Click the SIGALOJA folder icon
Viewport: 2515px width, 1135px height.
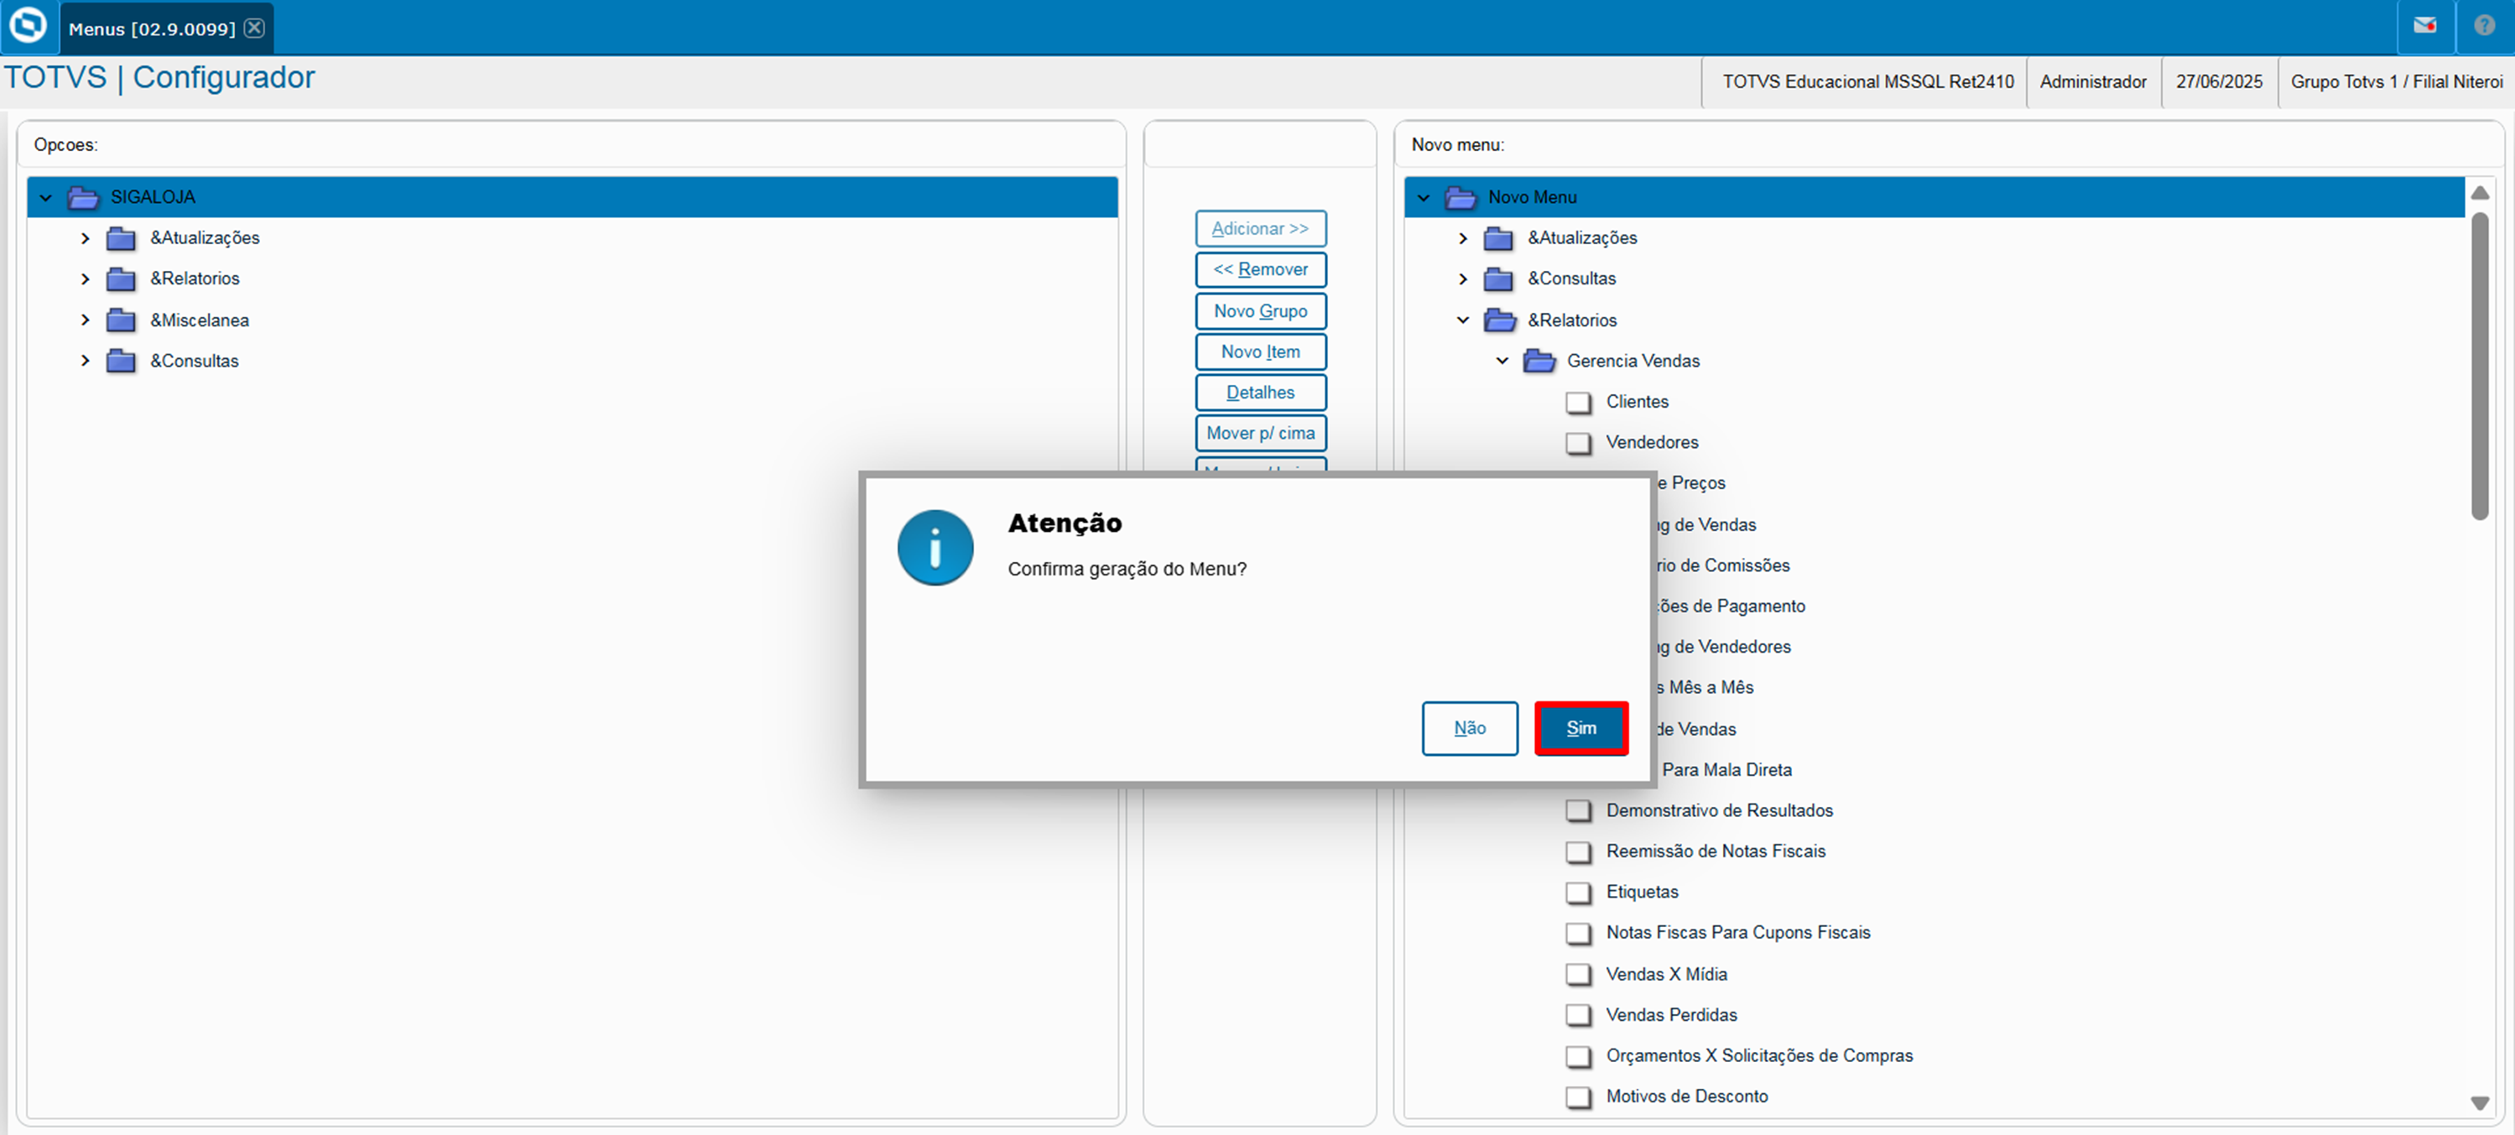pyautogui.click(x=83, y=198)
